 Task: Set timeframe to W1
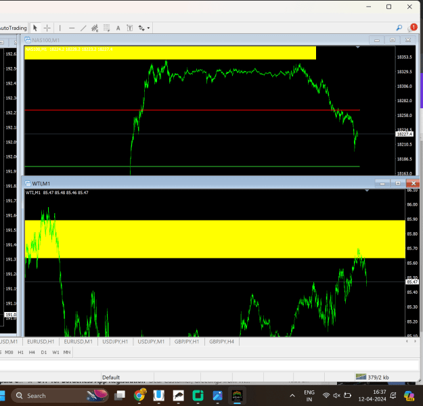pos(55,353)
